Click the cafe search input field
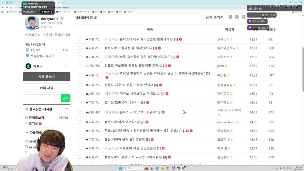Image resolution: width=304 pixels, height=171 pixels. (42, 98)
